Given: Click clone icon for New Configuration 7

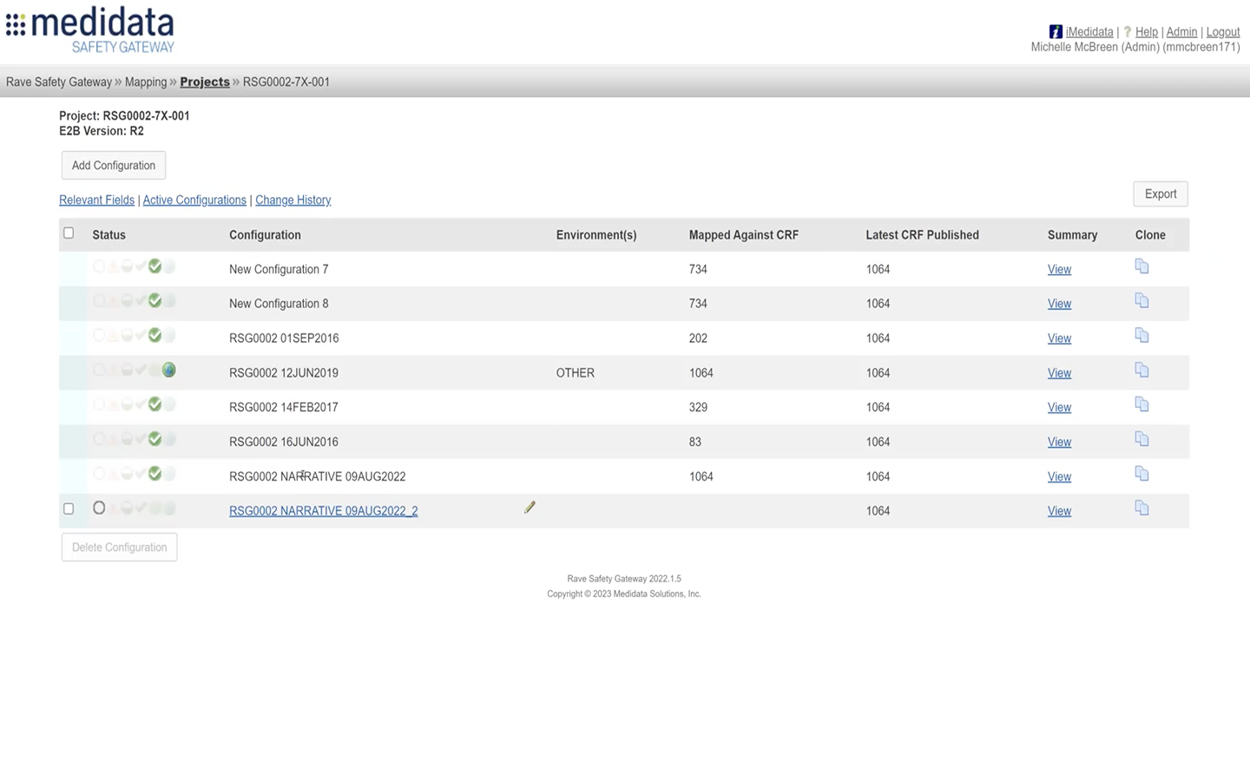Looking at the screenshot, I should 1141,267.
